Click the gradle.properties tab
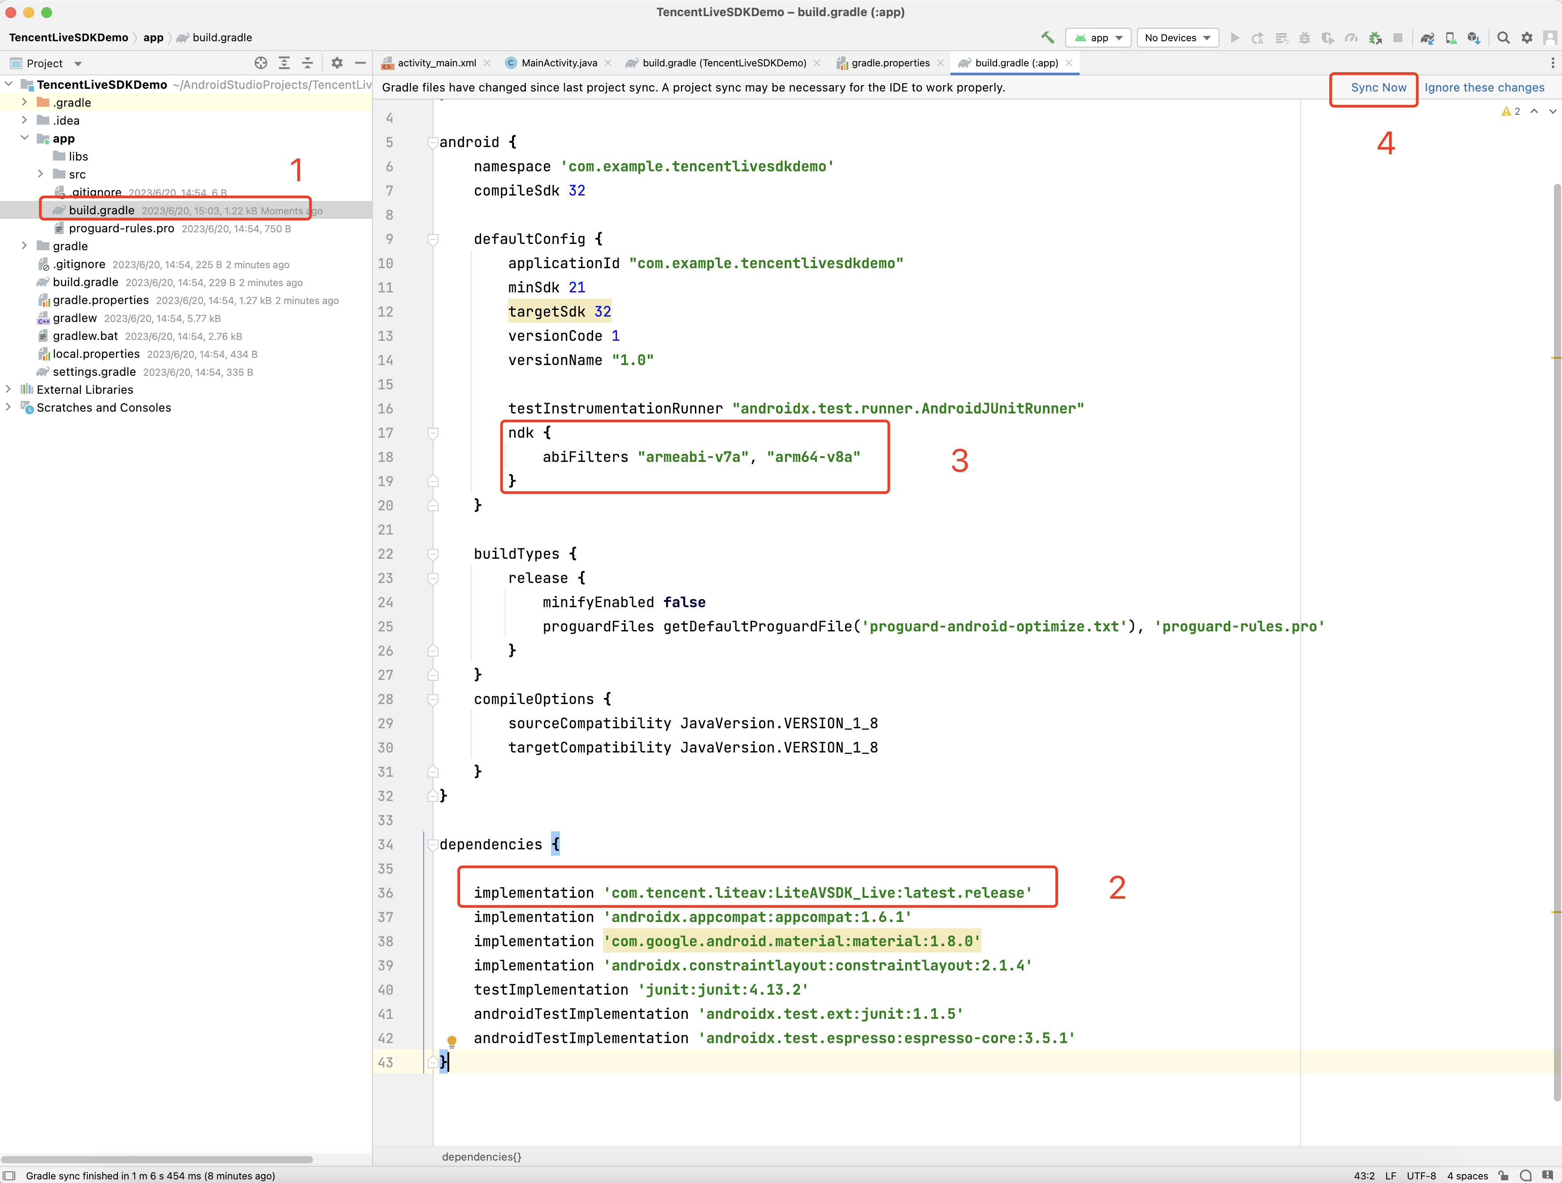Image resolution: width=1562 pixels, height=1183 pixels. pos(887,62)
